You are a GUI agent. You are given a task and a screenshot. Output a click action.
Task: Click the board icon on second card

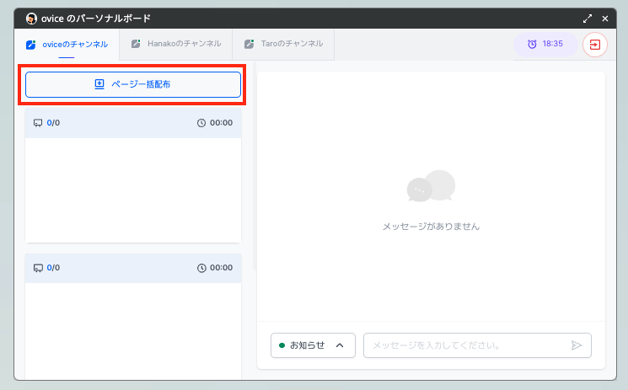38,268
